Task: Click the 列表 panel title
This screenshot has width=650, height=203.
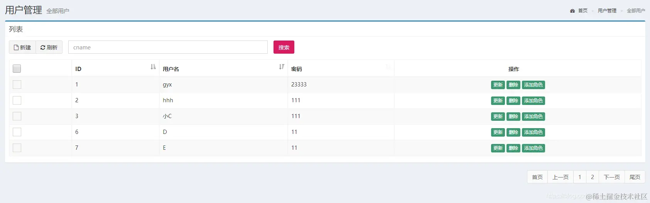Action: pyautogui.click(x=16, y=29)
